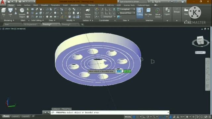Click the blue Array tool in Modify panel
Image resolution: width=212 pixels, height=119 pixels.
(78, 17)
